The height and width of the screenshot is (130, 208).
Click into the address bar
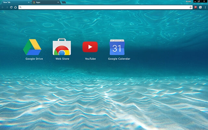pos(105,7)
